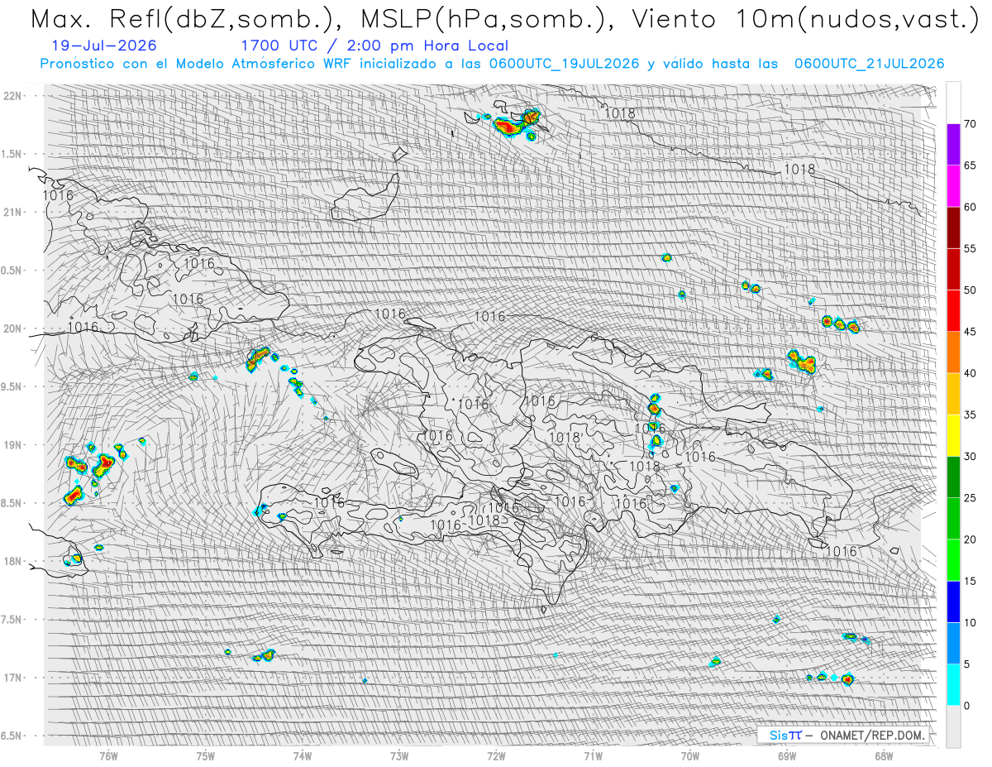Click the colorbar segment between 25 and 30

tap(953, 477)
